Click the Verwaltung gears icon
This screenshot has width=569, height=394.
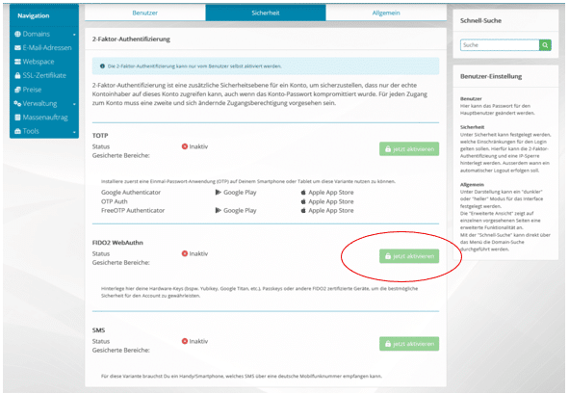coord(17,103)
